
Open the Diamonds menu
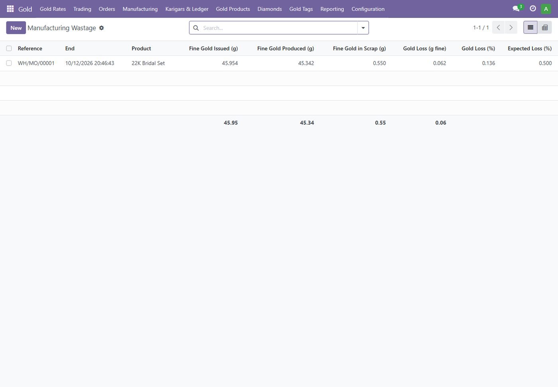pos(269,9)
